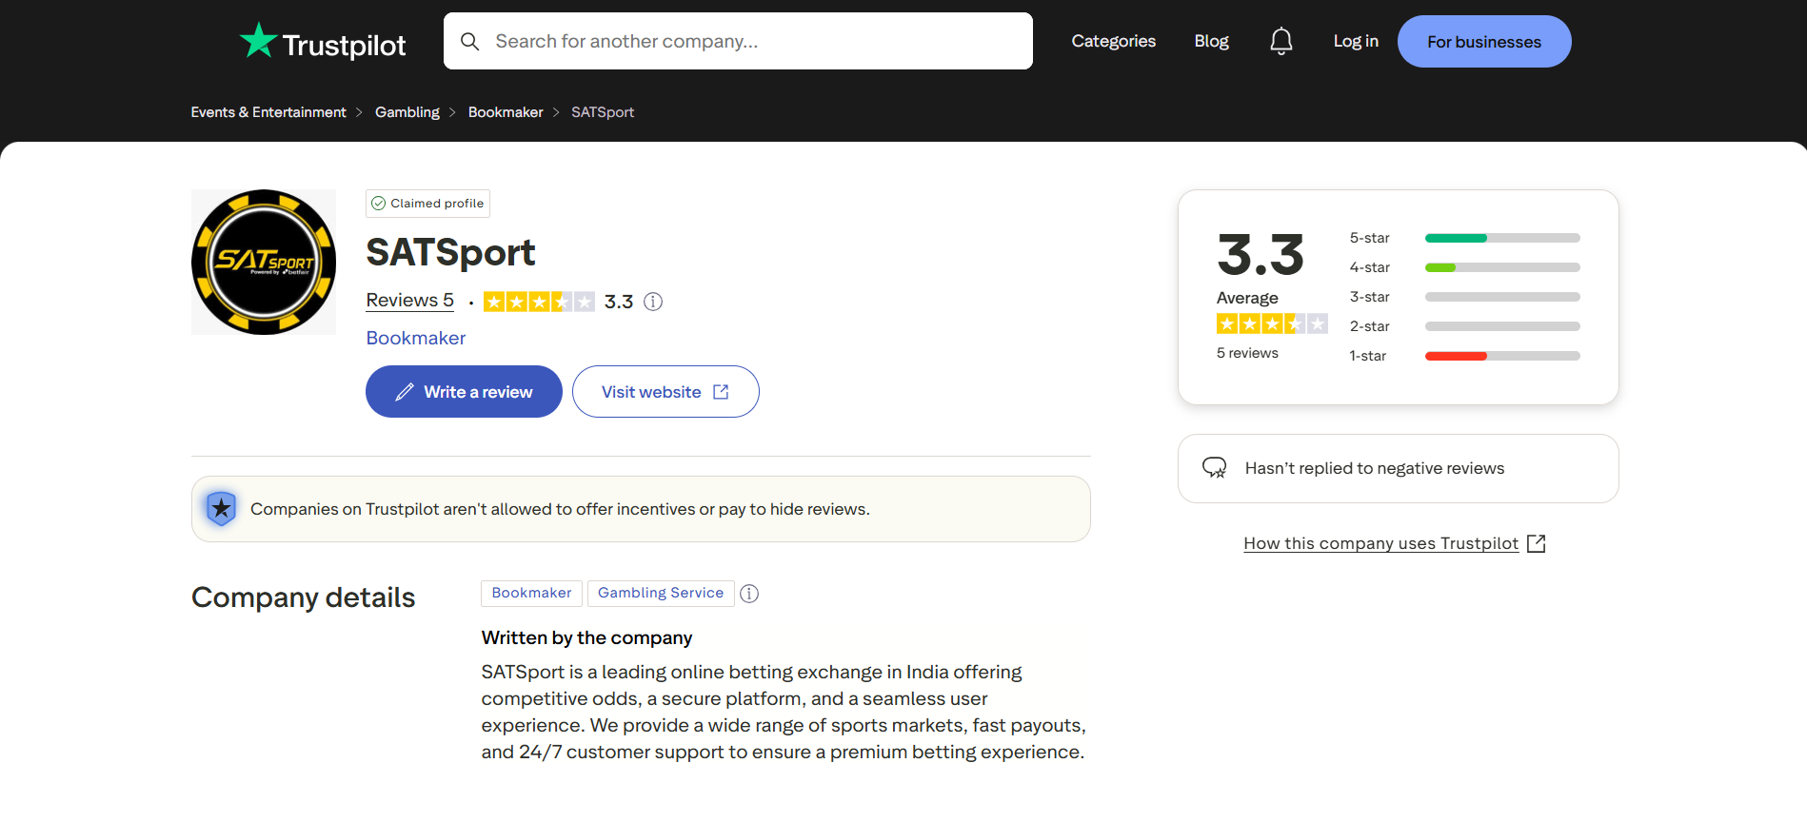Image resolution: width=1807 pixels, height=822 pixels.
Task: Open How this company uses Trustpilot
Action: click(1380, 542)
